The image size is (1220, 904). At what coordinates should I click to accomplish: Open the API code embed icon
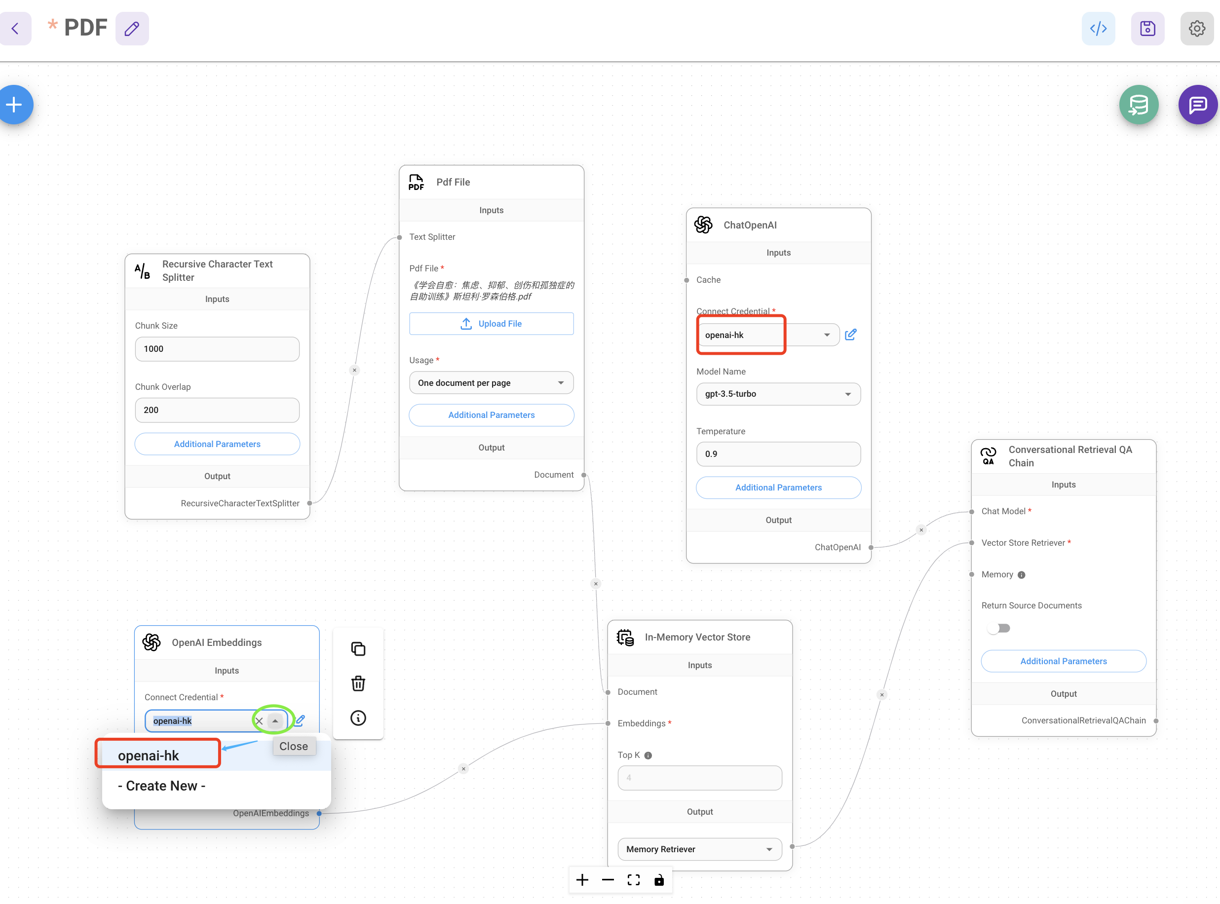(x=1098, y=29)
